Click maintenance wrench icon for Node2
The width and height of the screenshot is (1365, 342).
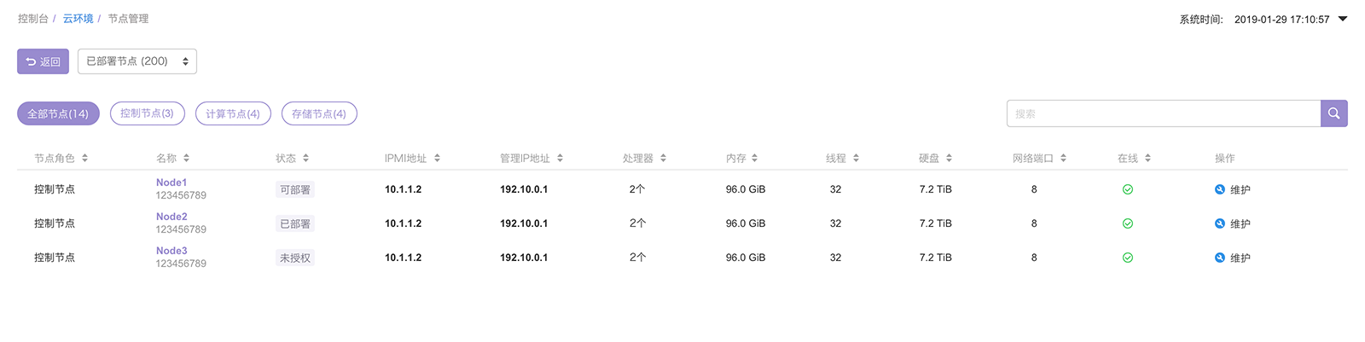1220,223
